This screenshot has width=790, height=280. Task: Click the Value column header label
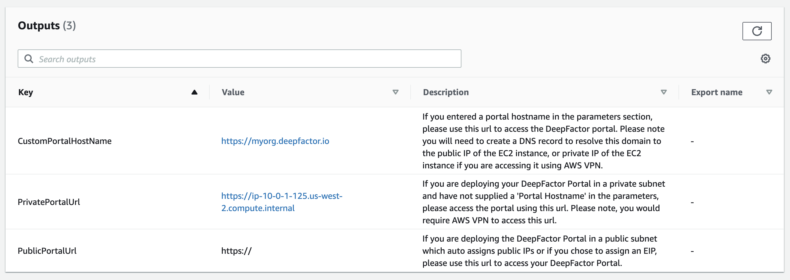click(233, 92)
